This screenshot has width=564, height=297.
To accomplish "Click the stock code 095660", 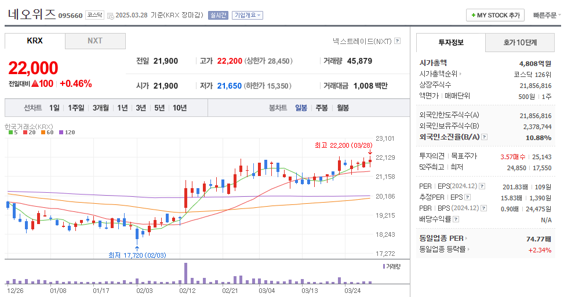I will pyautogui.click(x=71, y=16).
